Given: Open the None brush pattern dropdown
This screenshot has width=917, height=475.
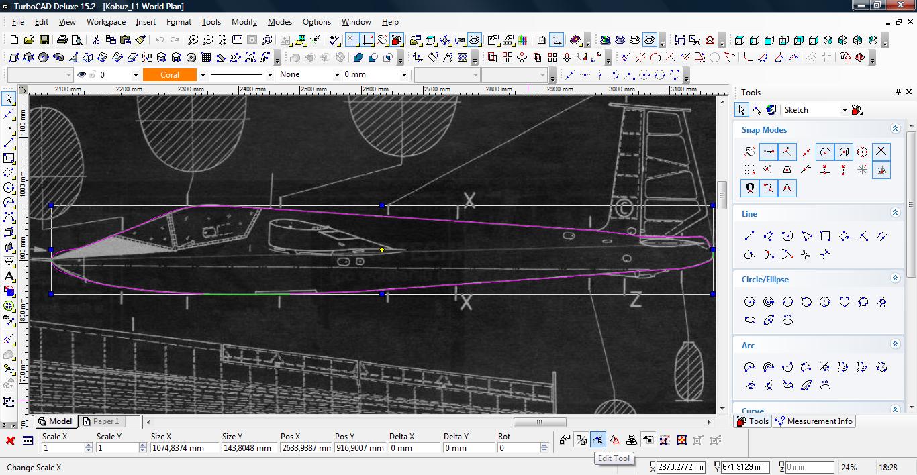Looking at the screenshot, I should 337,74.
